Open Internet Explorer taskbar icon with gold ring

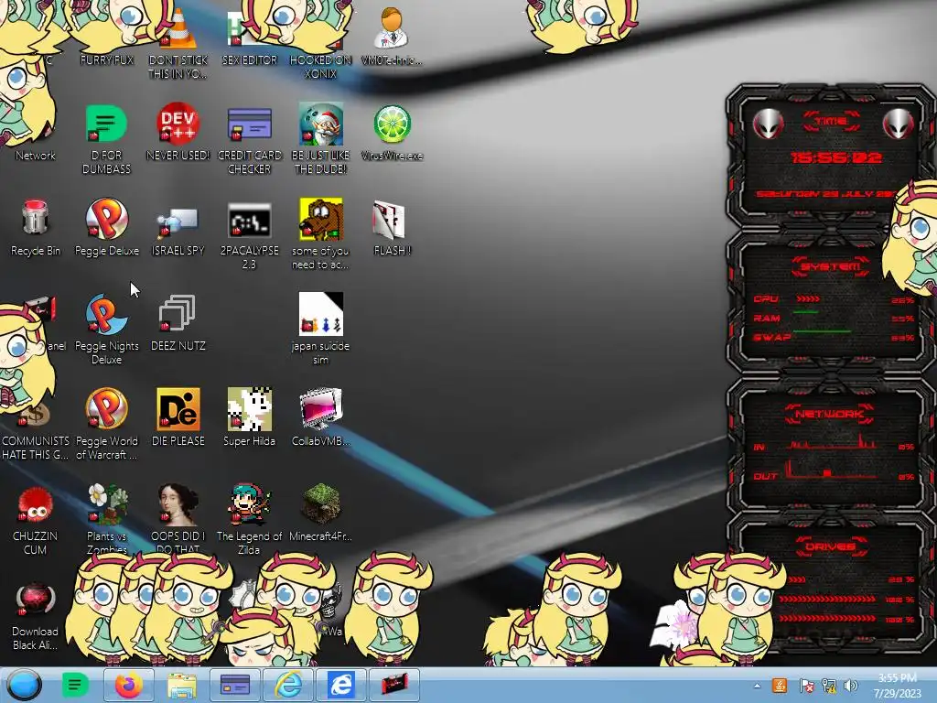pos(288,685)
